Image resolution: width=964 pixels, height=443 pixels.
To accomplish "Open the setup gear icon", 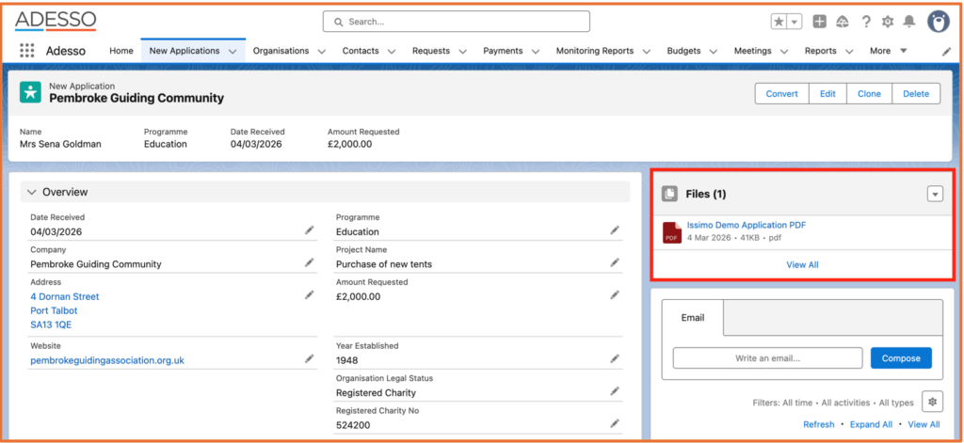I will (x=887, y=22).
